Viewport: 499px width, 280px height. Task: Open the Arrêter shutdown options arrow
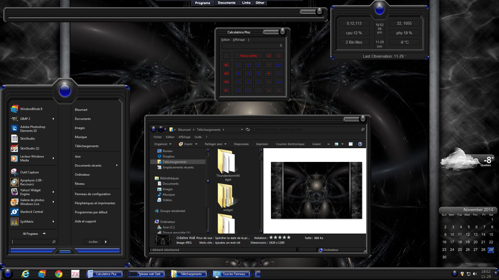(x=106, y=242)
